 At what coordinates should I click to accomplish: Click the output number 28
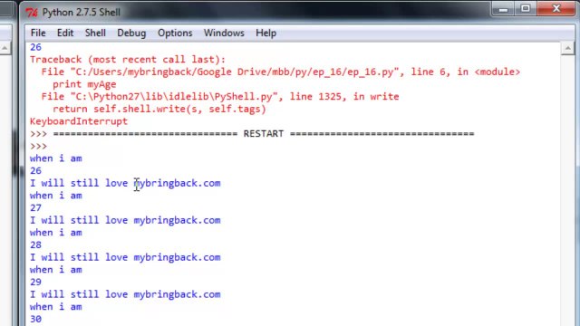pyautogui.click(x=35, y=244)
